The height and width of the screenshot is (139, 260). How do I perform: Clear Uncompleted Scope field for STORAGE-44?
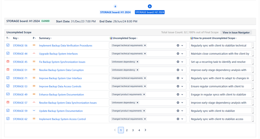click(x=178, y=54)
